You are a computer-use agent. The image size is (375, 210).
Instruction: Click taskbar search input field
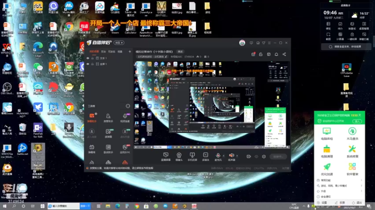(x=64, y=206)
